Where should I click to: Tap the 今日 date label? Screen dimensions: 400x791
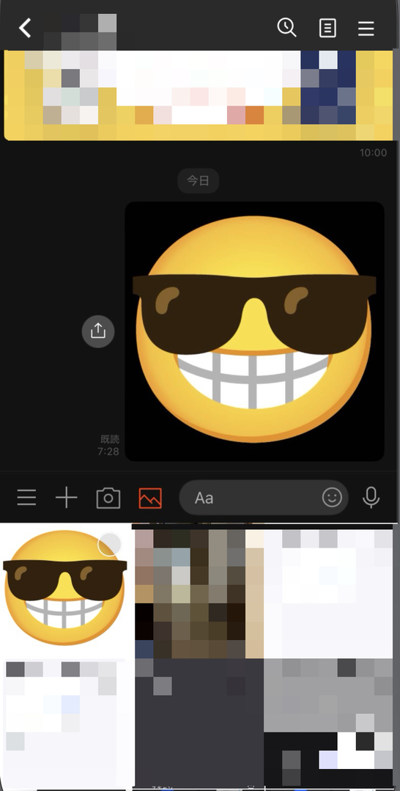(199, 180)
